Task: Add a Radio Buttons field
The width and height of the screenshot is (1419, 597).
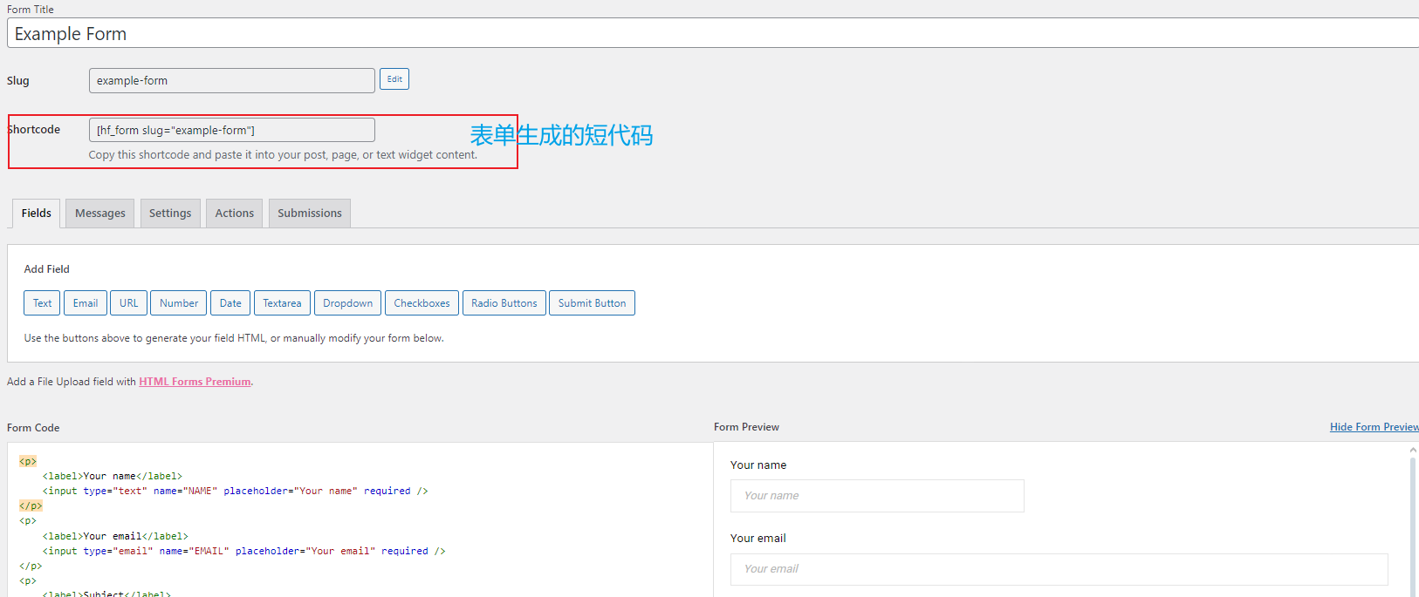Action: point(504,303)
